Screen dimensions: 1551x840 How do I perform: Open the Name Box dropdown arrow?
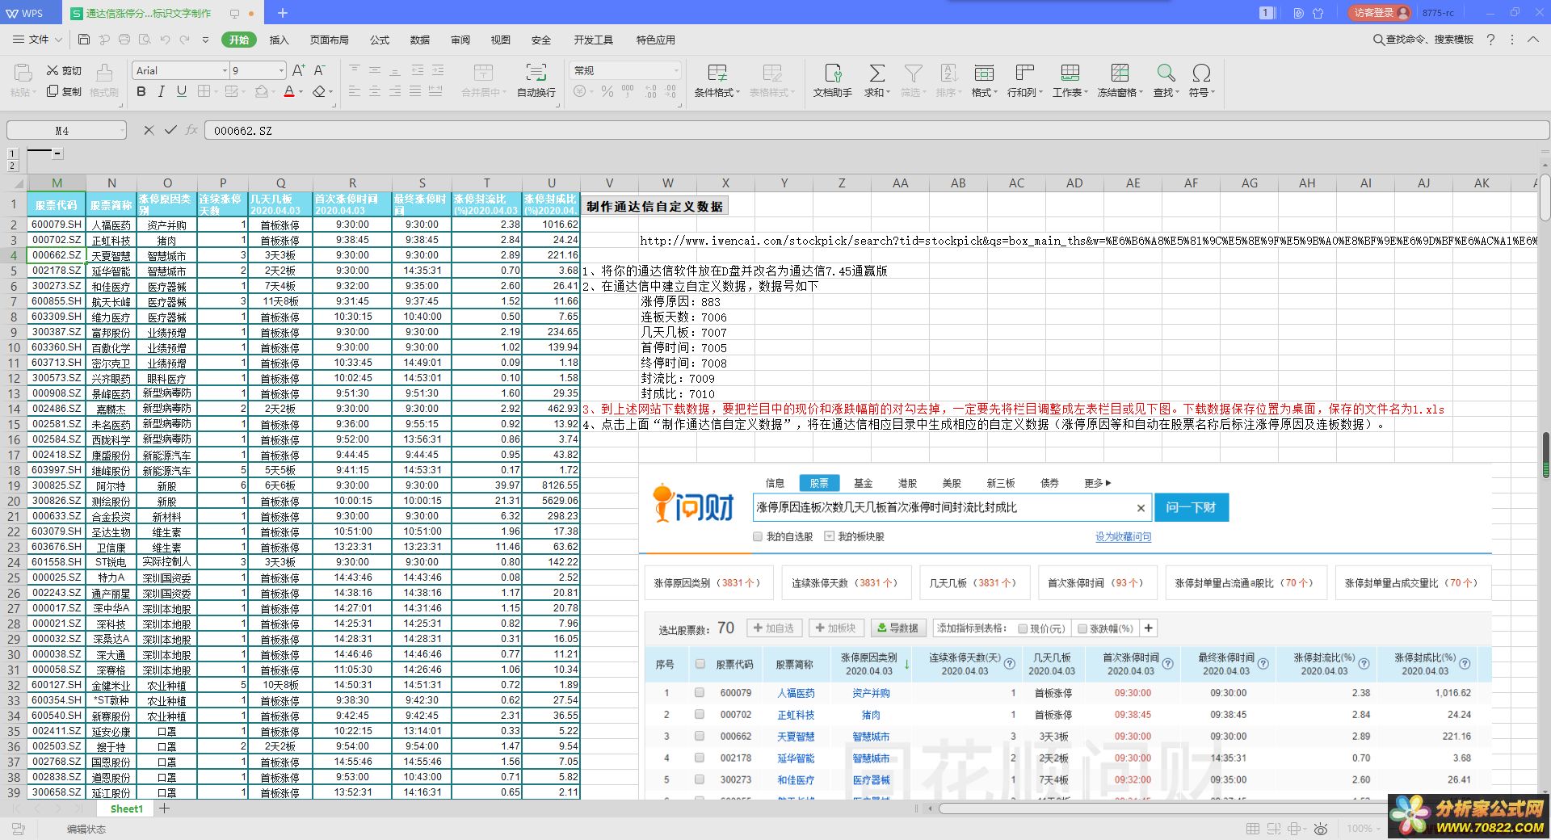(121, 130)
